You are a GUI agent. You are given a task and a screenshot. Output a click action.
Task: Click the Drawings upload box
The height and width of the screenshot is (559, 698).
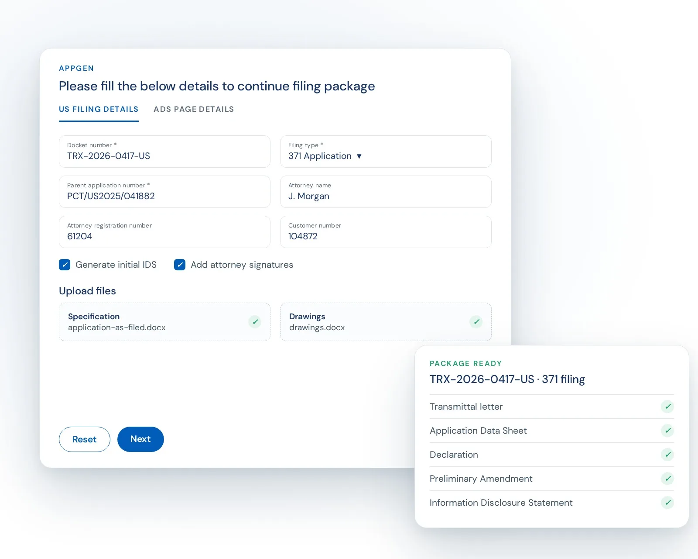click(x=386, y=322)
